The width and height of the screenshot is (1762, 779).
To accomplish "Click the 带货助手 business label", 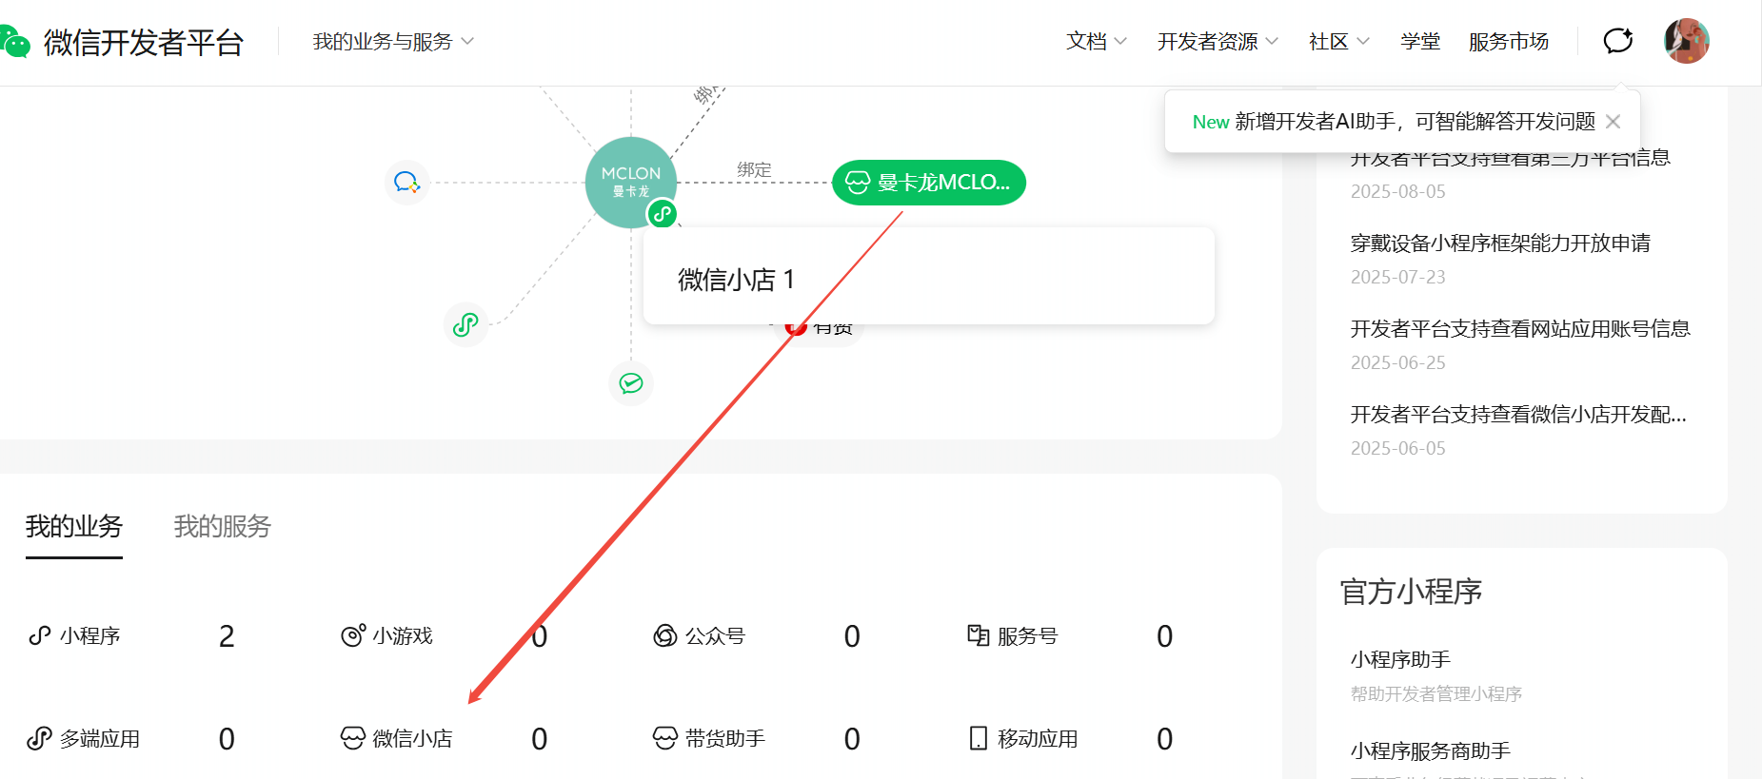I will tap(725, 738).
